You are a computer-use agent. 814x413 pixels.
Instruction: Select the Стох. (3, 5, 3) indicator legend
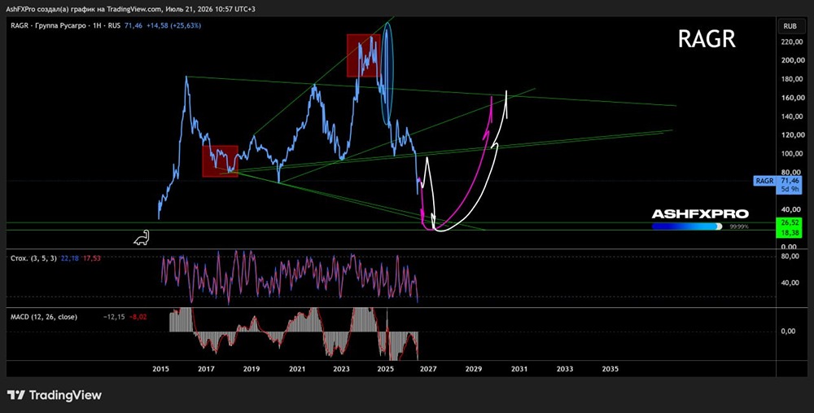[33, 258]
